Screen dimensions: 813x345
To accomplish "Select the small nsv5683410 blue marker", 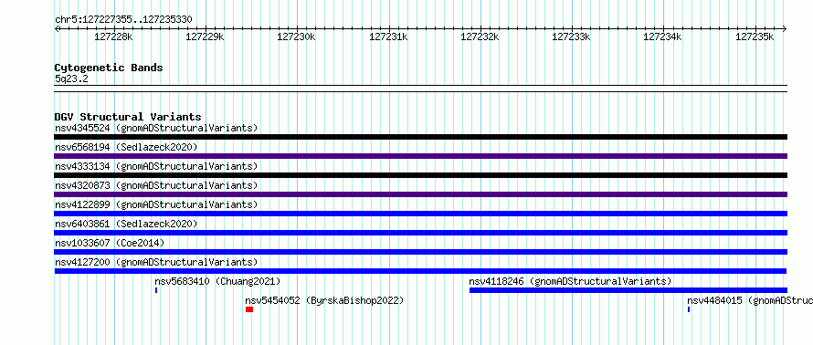I will pyautogui.click(x=156, y=290).
